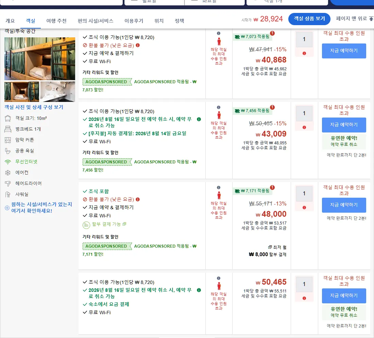Open room quantity dropdown in ₩48,000 row
Image resolution: width=374 pixels, height=338 pixels.
[304, 194]
